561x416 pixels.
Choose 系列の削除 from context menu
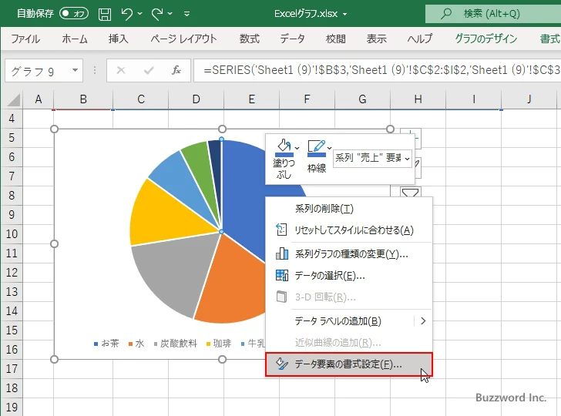click(x=324, y=209)
